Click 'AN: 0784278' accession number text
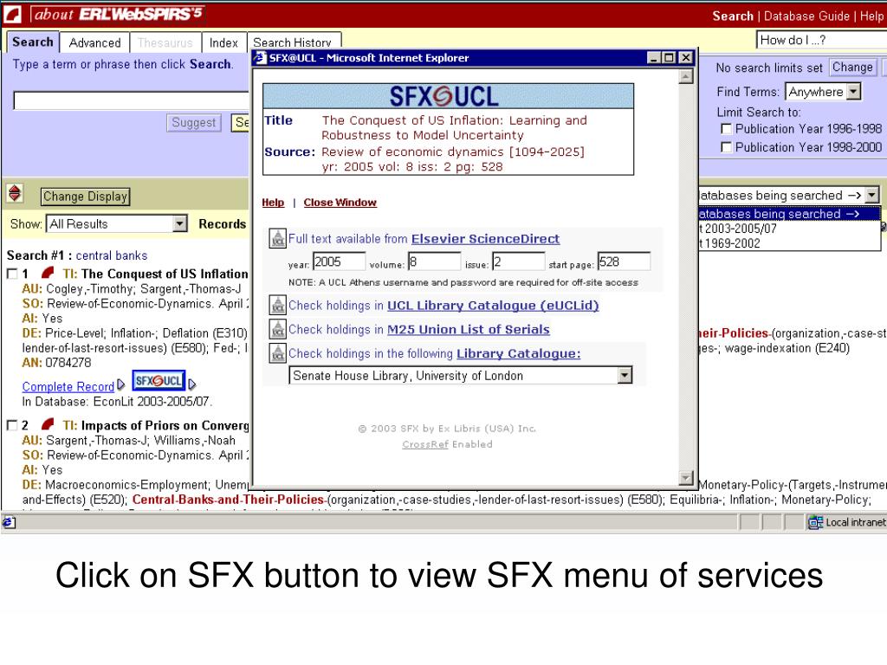This screenshot has height=665, width=887. coord(56,363)
